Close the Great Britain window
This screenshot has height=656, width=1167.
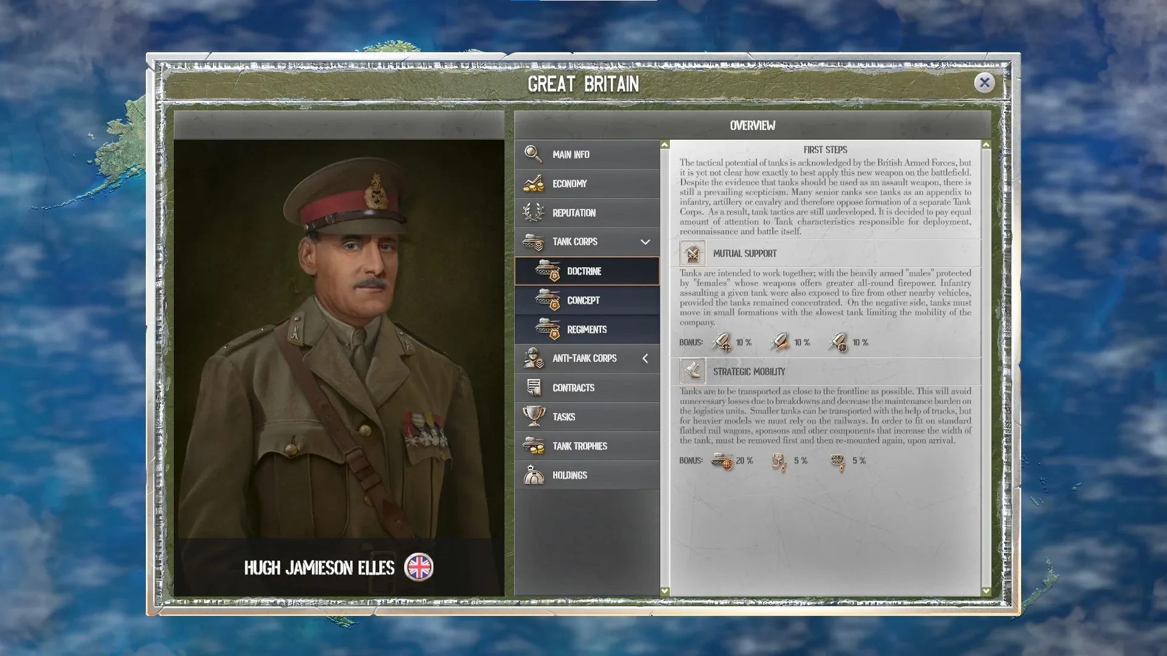coord(984,83)
